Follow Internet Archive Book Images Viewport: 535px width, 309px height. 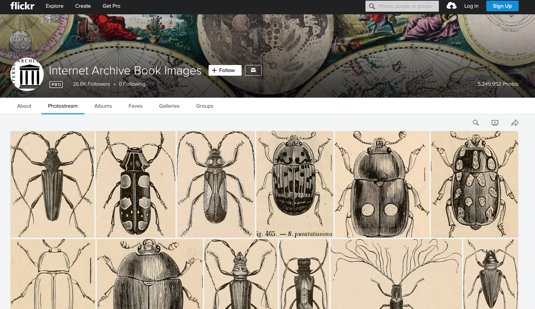(225, 70)
